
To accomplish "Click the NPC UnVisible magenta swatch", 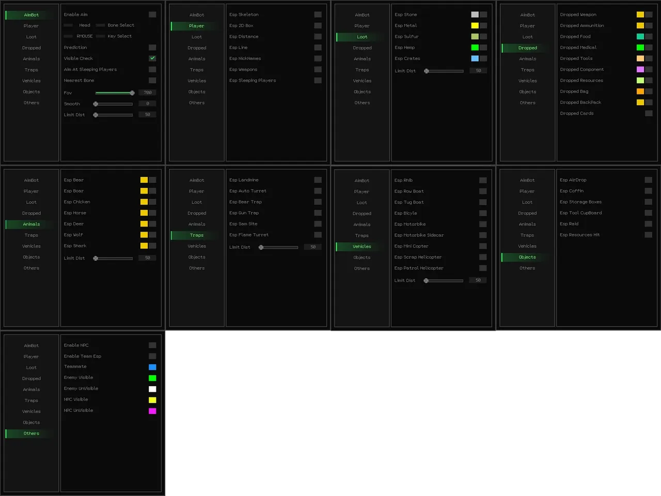I will pyautogui.click(x=152, y=411).
